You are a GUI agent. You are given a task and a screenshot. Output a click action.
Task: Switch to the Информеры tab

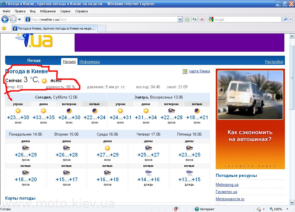pyautogui.click(x=90, y=62)
